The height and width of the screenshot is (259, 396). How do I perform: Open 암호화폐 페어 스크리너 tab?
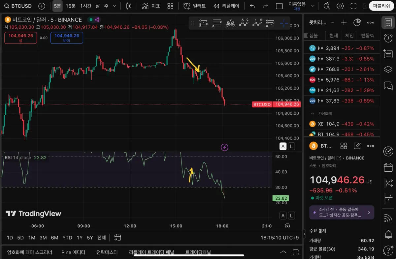(x=30, y=252)
